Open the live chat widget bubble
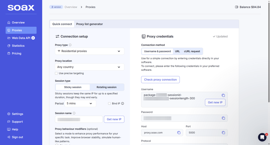 (x=262, y=137)
